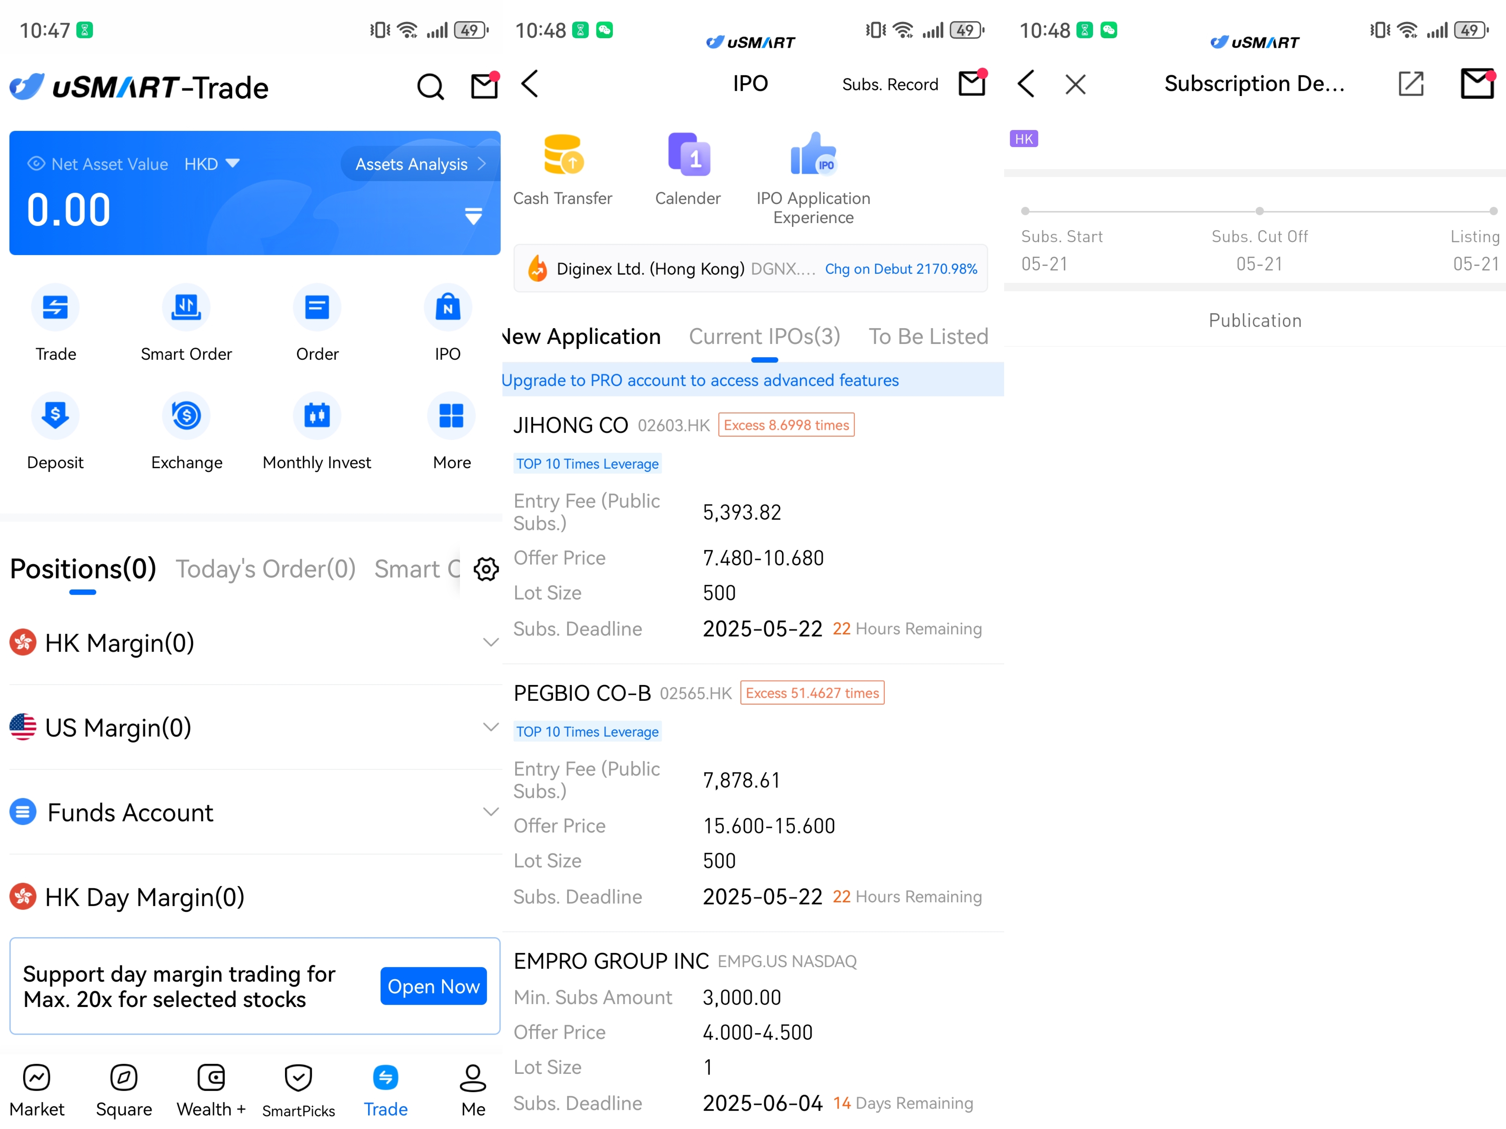This screenshot has height=1129, width=1506.
Task: Open Monthly Invest shortcut
Action: click(x=317, y=431)
